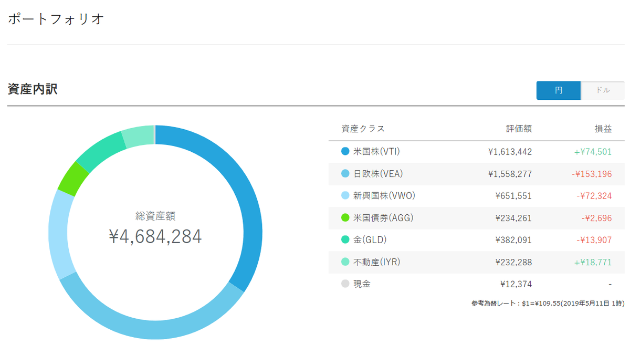Click the 米国債券(AGG) green legend dot

click(x=345, y=217)
